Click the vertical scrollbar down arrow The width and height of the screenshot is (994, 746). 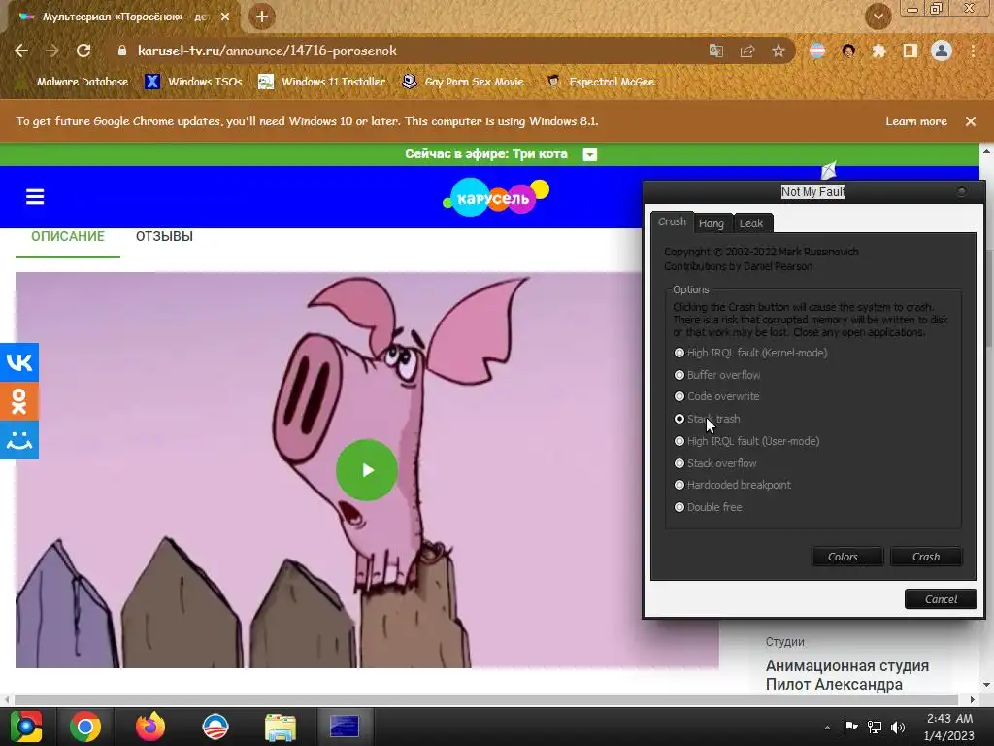[x=986, y=685]
